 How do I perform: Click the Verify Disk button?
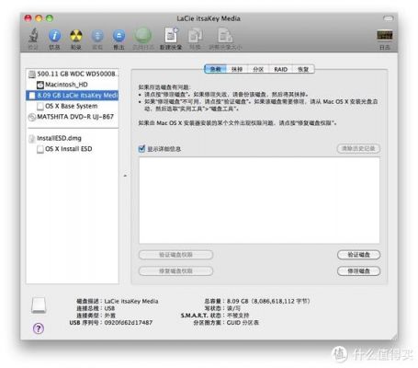(358, 255)
